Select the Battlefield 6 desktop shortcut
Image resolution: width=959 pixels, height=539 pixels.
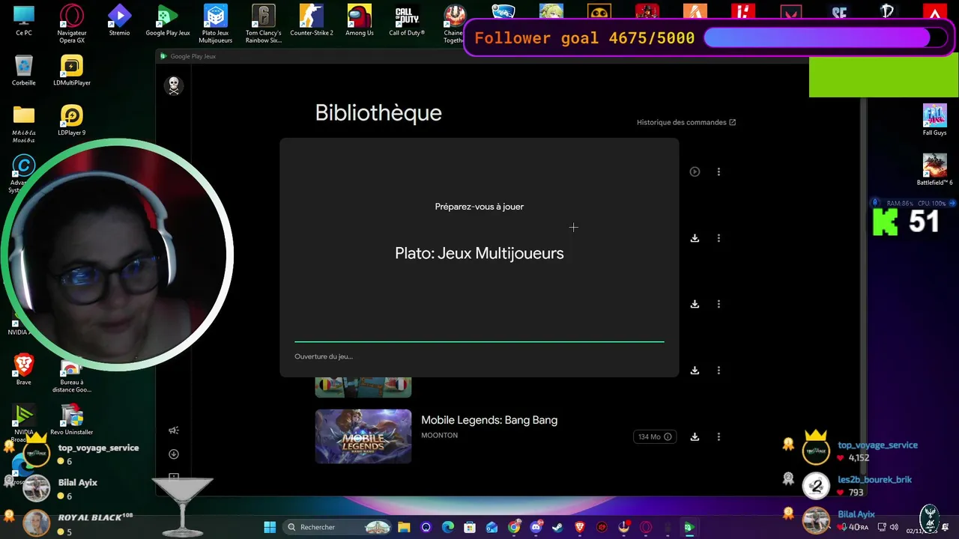pos(934,170)
